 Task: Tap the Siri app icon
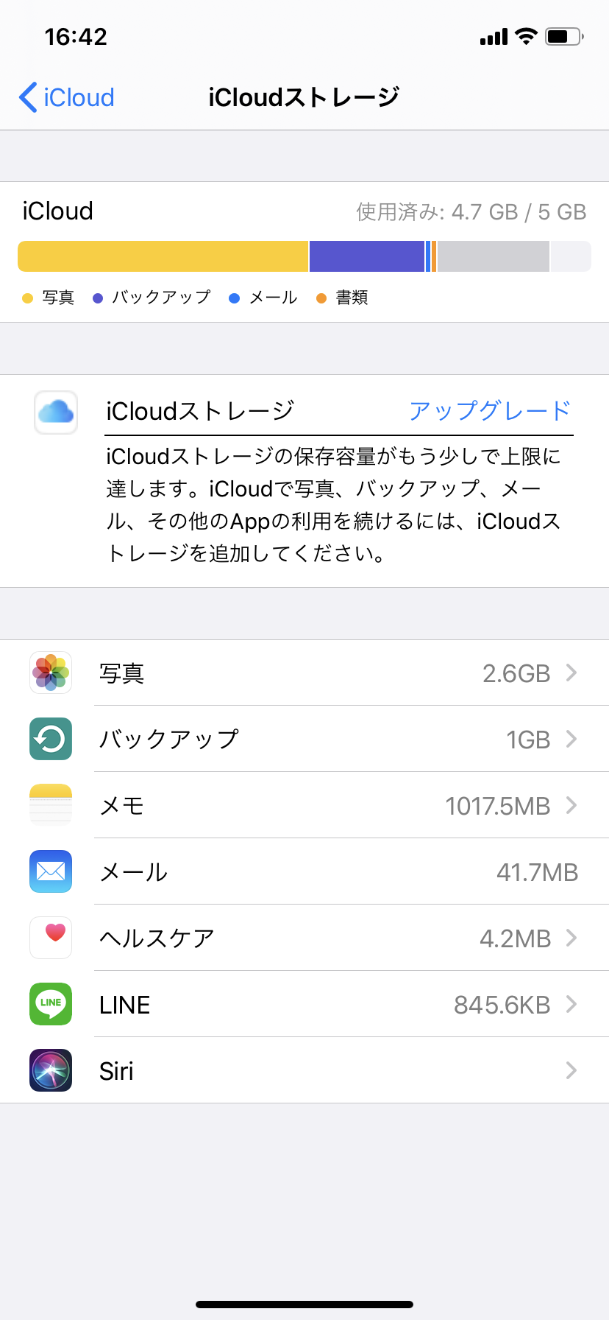(x=51, y=1070)
